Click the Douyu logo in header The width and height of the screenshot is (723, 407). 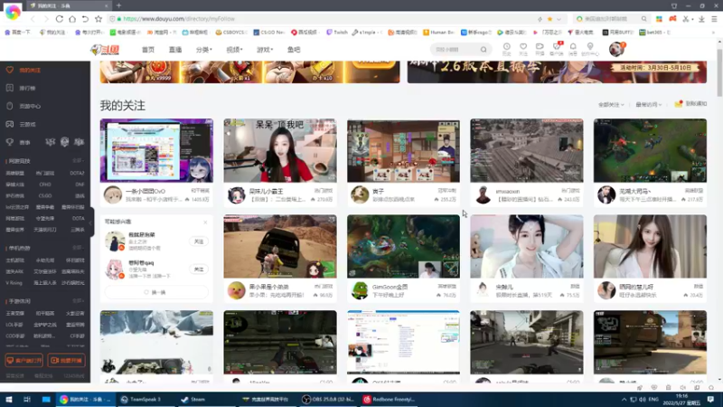pyautogui.click(x=105, y=50)
